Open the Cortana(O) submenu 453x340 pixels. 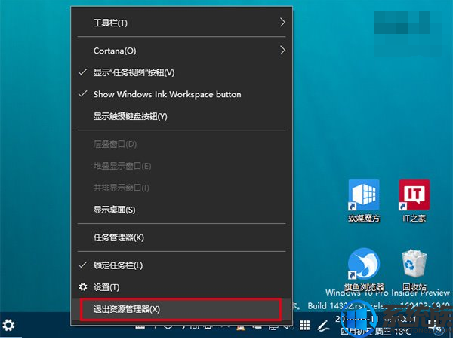point(182,51)
